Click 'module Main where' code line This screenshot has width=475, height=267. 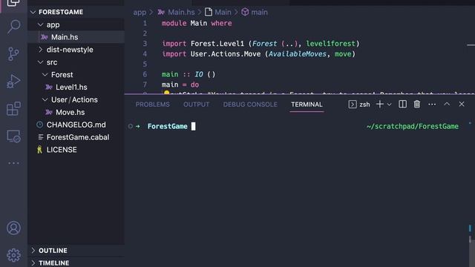pos(197,23)
